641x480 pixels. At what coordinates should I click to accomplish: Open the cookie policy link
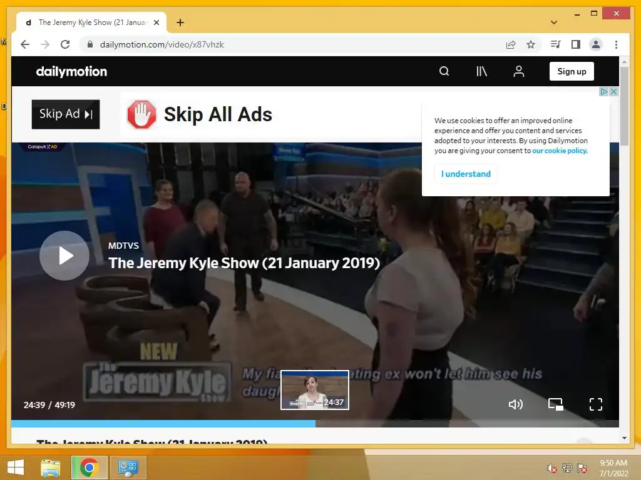pyautogui.click(x=560, y=151)
